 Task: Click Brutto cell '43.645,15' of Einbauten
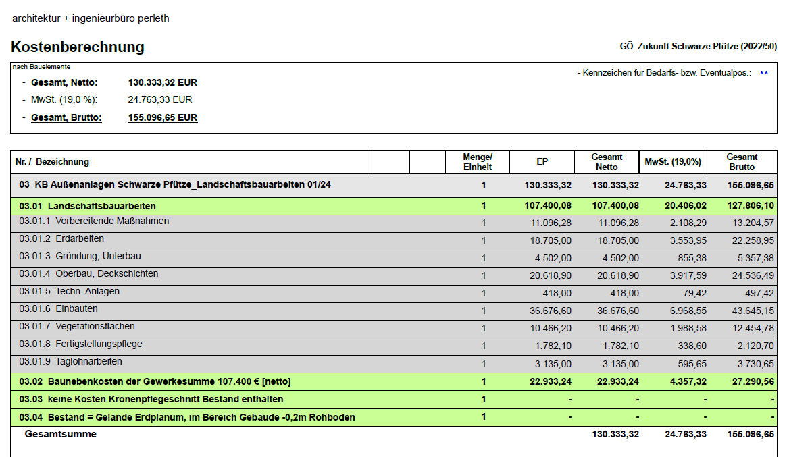(x=753, y=311)
